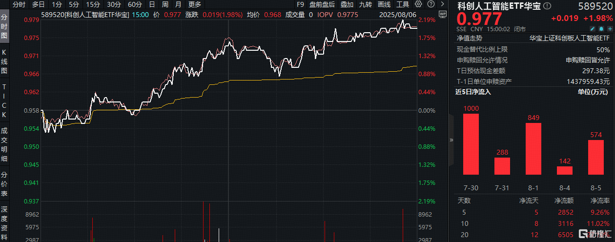Open 分价表 in left sidebar
Image resolution: width=615 pixels, height=242 pixels.
tap(4, 183)
